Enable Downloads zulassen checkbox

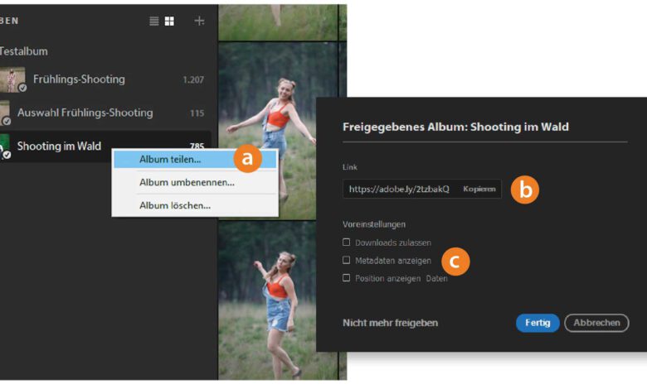tap(346, 242)
